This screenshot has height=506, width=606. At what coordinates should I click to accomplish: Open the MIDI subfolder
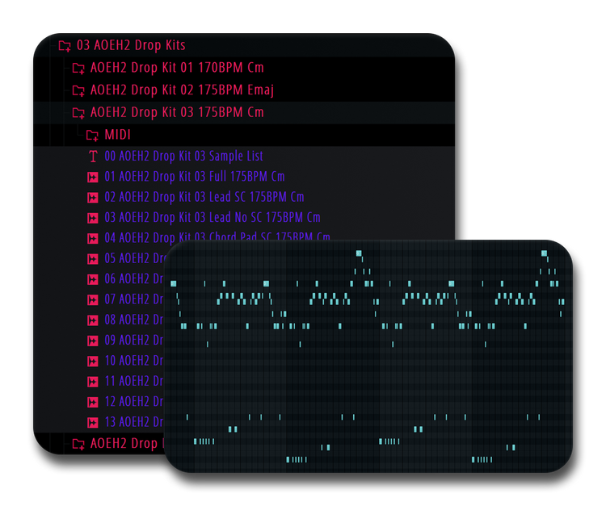pyautogui.click(x=117, y=135)
